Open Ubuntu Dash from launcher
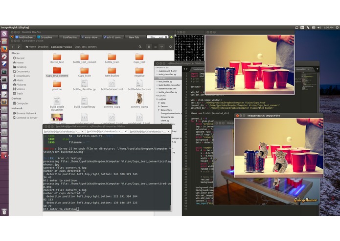The image size is (340, 241). tap(4, 34)
